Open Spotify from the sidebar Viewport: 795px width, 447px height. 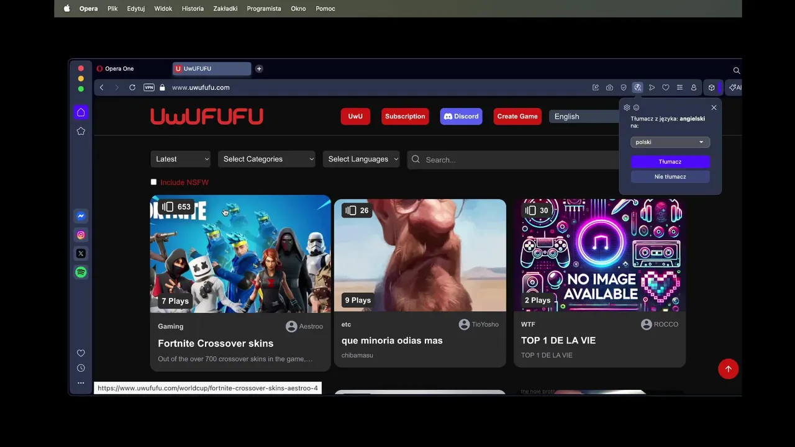tap(81, 272)
